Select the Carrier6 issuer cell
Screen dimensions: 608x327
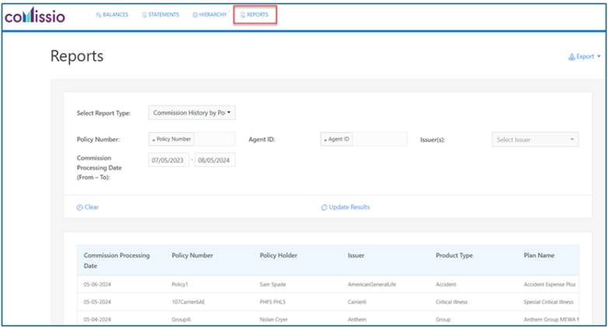pyautogui.click(x=357, y=302)
